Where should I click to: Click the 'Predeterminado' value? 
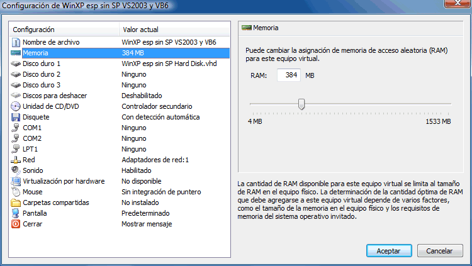pos(145,213)
